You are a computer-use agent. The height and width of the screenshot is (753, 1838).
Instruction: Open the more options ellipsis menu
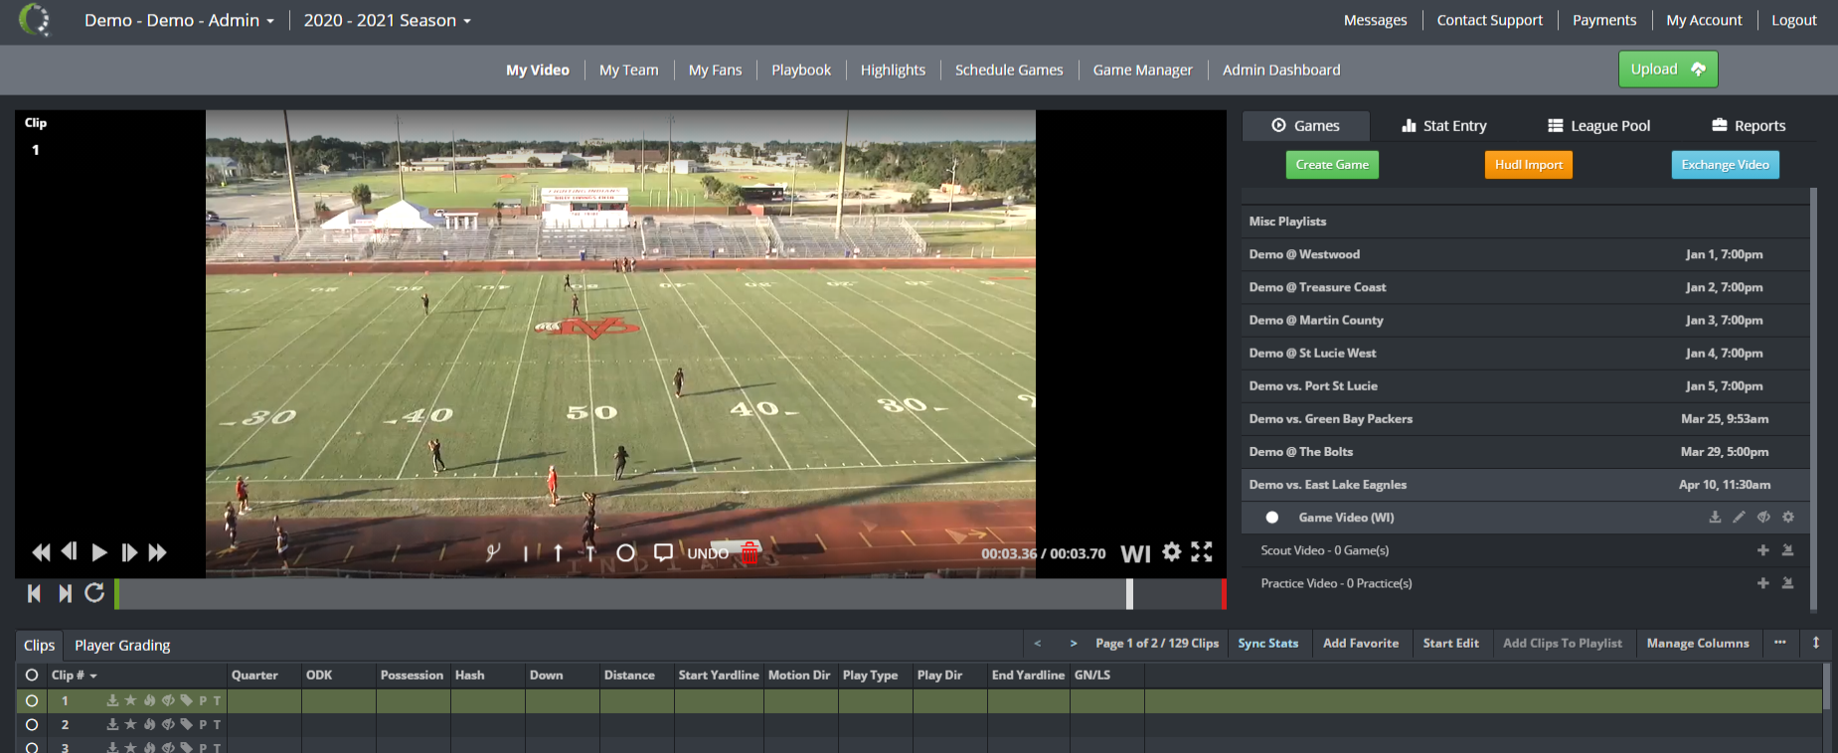(1779, 643)
